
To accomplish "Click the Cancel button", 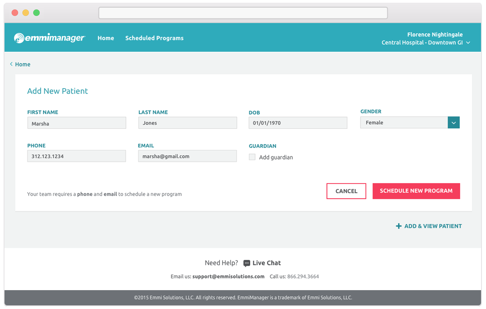I will click(x=346, y=191).
